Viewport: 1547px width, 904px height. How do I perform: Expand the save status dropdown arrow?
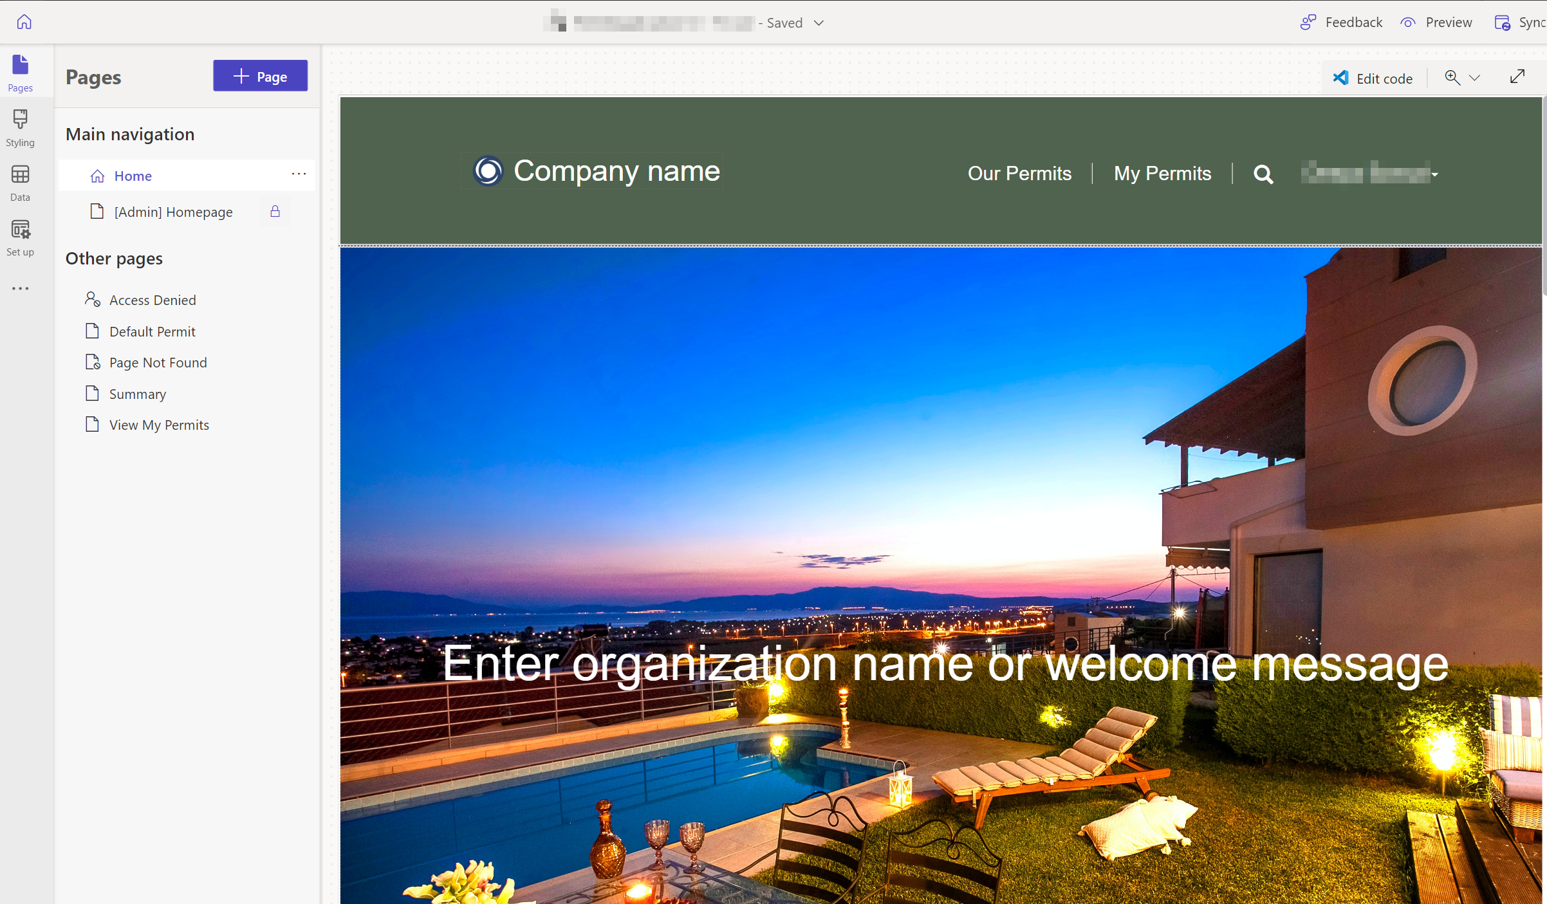pyautogui.click(x=820, y=21)
